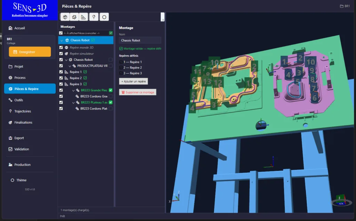This screenshot has width=356, height=221.
Task: Toggle checkbox for '1 — Repère 1'
Action: (x=121, y=62)
